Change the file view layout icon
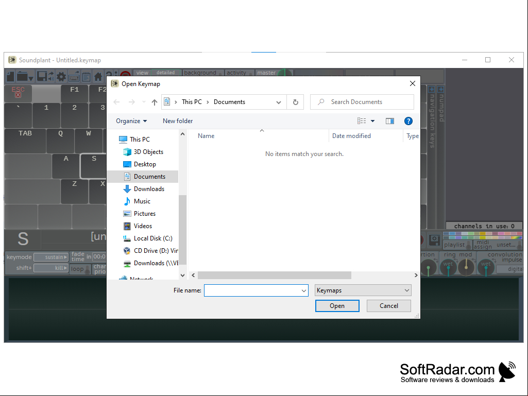Viewport: 528px width, 396px height. (362, 121)
